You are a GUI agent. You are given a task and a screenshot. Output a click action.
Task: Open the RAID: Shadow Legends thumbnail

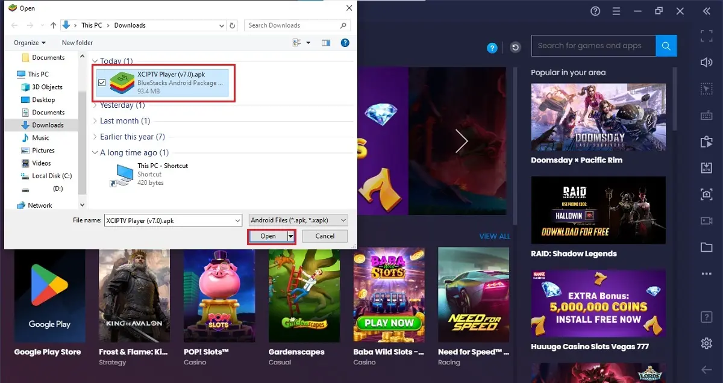[x=598, y=210]
